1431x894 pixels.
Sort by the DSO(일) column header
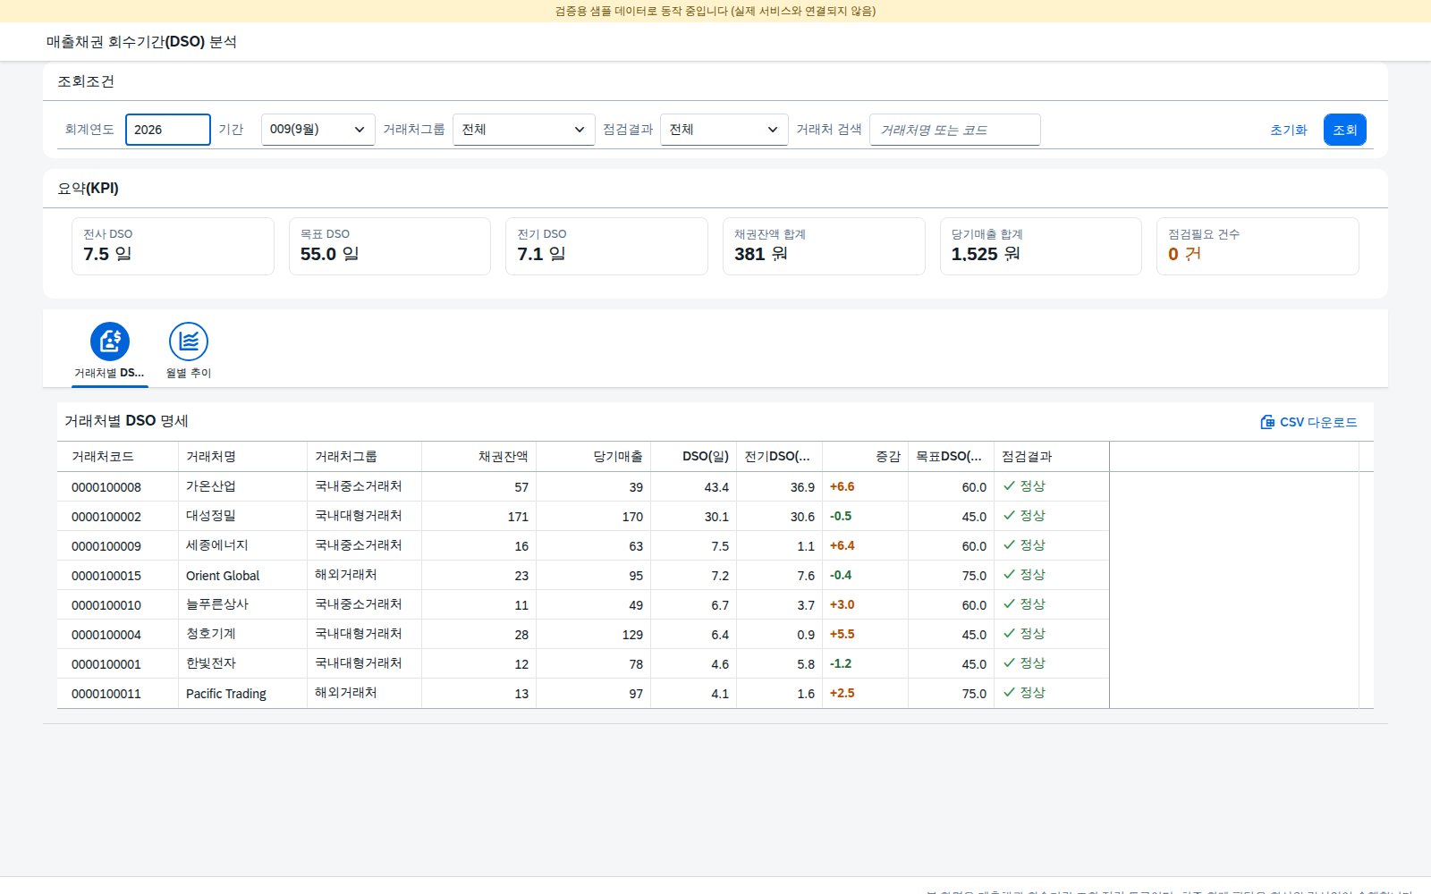[694, 457]
